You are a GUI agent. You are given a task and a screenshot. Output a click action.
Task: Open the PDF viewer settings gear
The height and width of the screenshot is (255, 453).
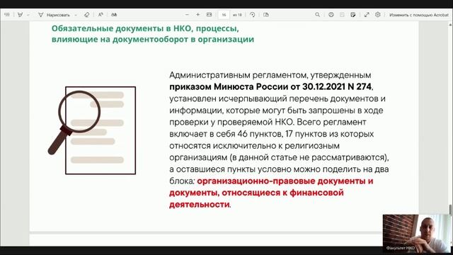click(x=377, y=14)
